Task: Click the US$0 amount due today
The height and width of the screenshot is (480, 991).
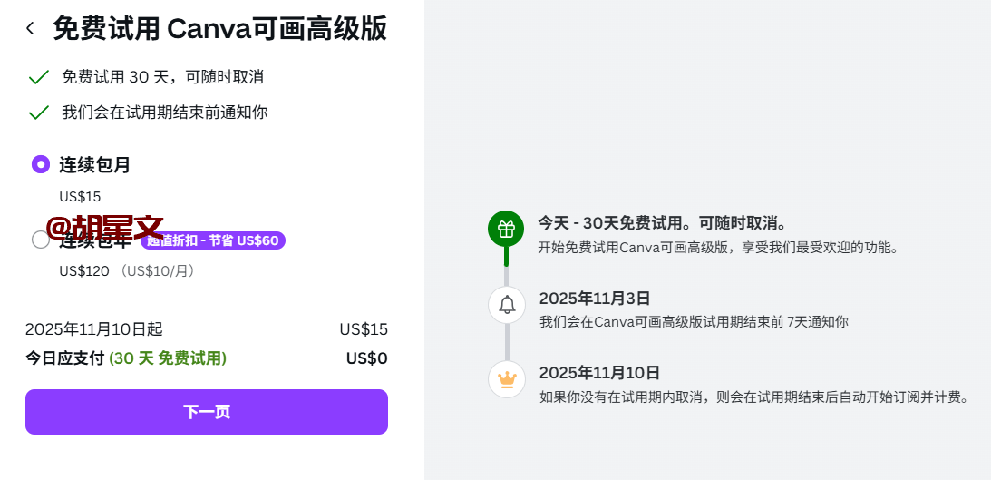Action: [x=366, y=358]
